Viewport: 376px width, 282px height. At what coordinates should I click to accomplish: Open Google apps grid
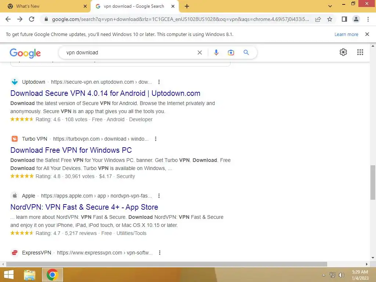point(360,52)
